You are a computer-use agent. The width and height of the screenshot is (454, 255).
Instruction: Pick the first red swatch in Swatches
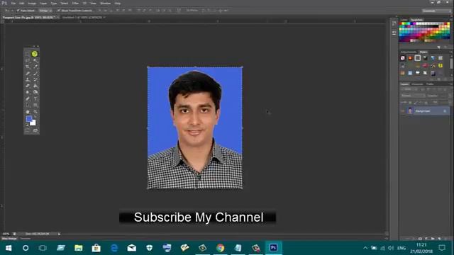pyautogui.click(x=401, y=24)
